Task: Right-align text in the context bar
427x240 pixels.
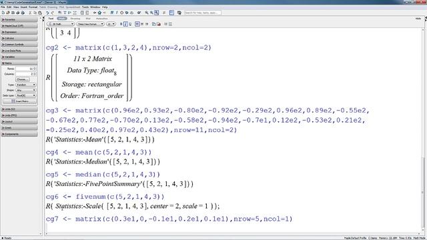Action: tap(147, 24)
